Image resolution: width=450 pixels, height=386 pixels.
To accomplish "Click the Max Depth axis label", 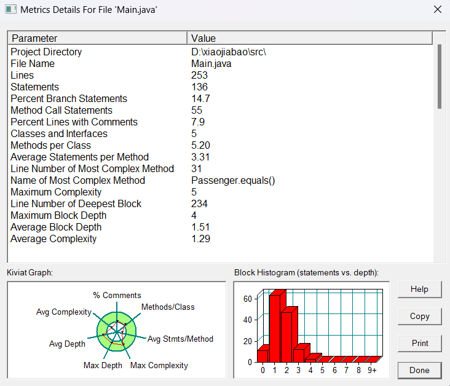I will tap(103, 365).
